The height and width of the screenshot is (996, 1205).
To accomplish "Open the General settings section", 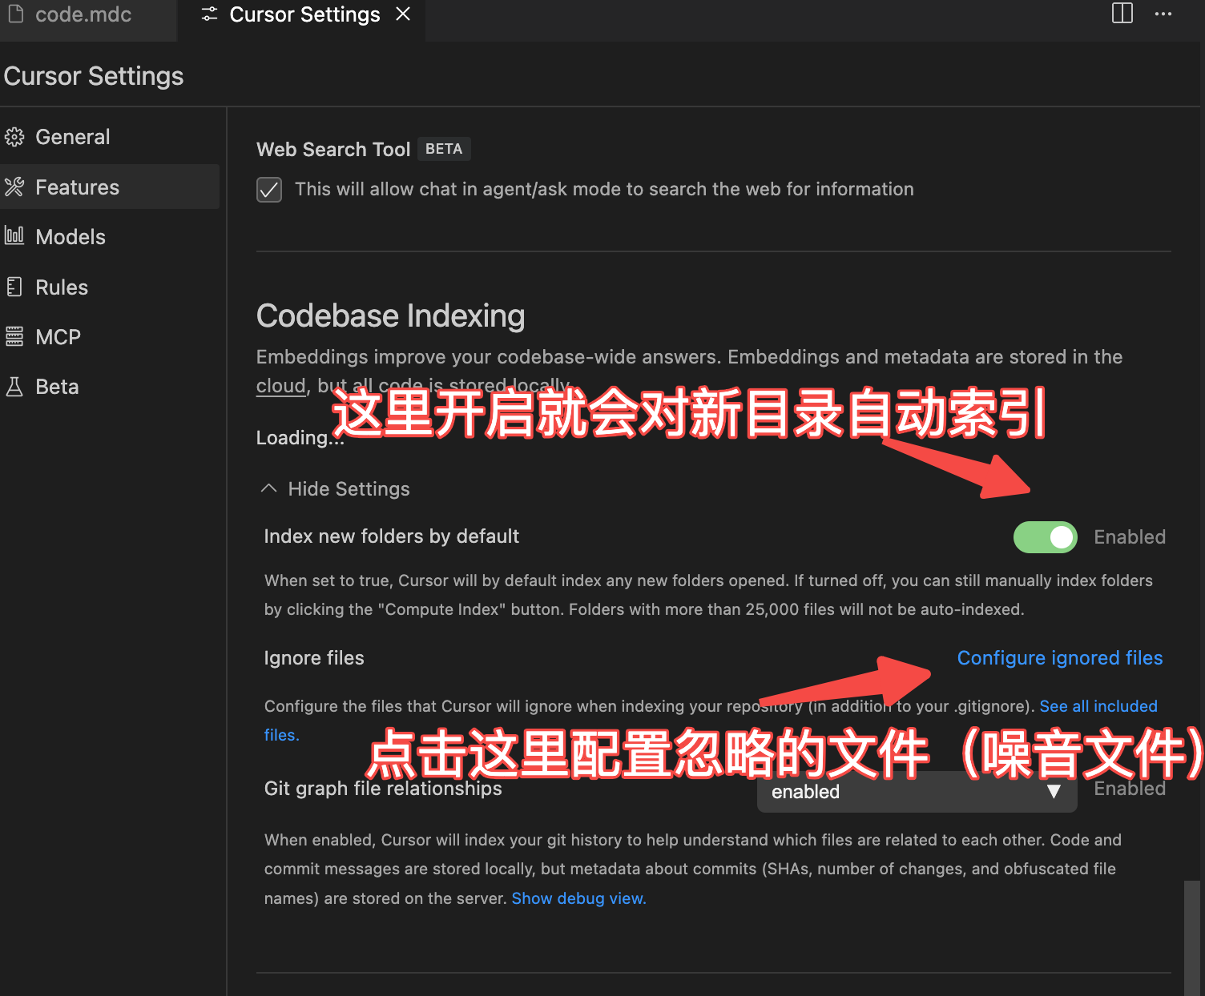I will 111,137.
